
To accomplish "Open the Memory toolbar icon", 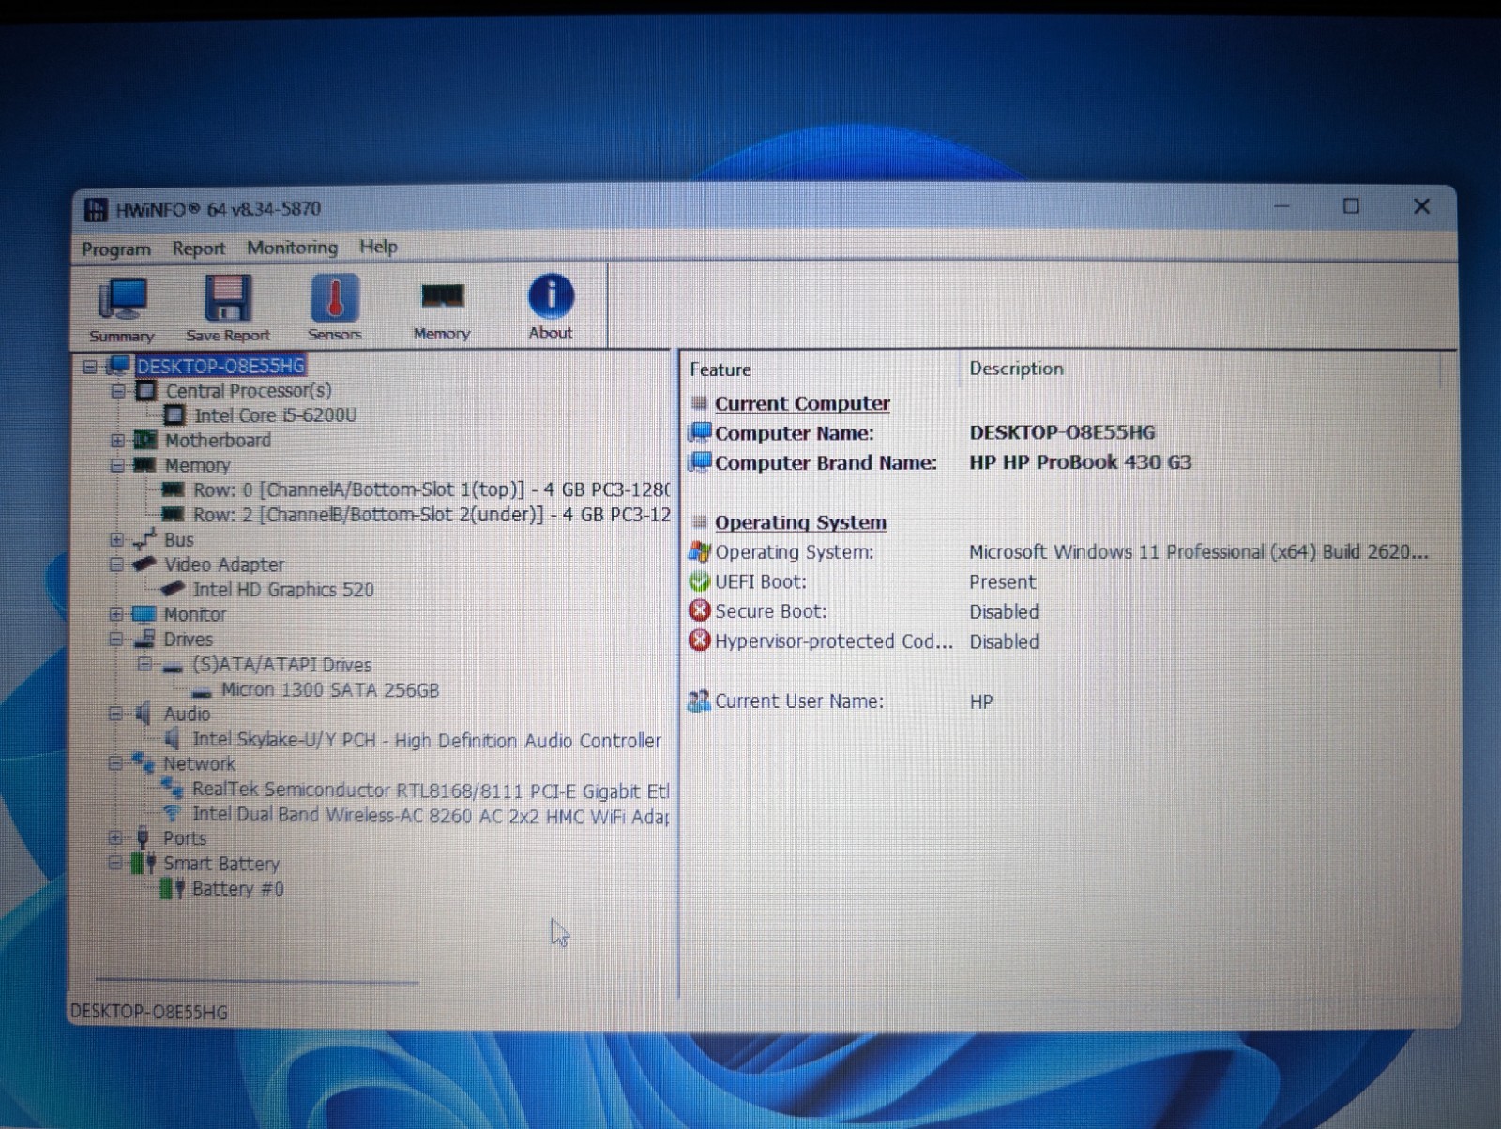I will [441, 308].
